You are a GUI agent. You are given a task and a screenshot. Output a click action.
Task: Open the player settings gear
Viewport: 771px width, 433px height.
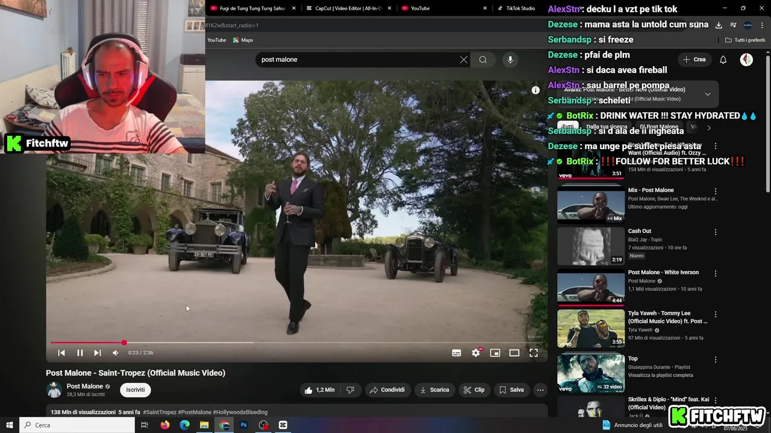coord(476,353)
